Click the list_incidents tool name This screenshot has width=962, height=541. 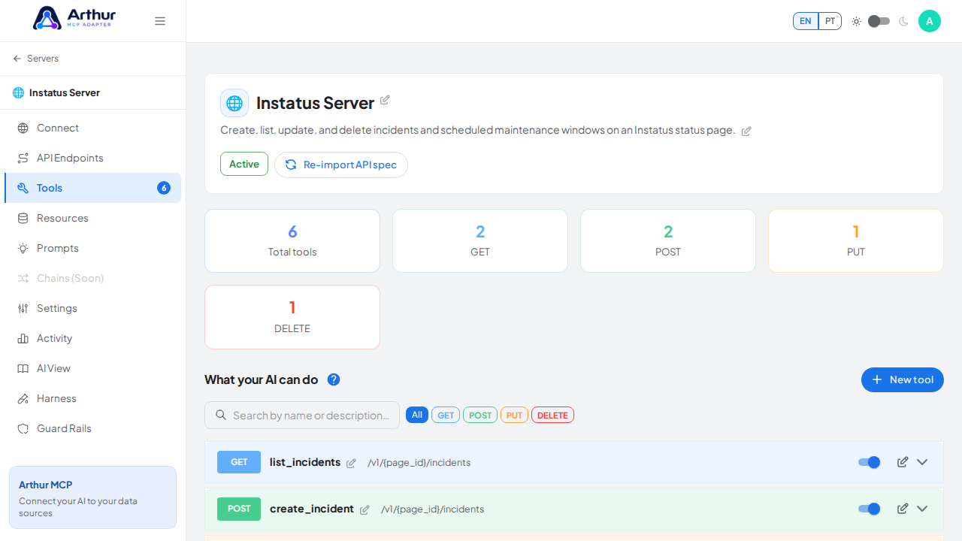(305, 462)
